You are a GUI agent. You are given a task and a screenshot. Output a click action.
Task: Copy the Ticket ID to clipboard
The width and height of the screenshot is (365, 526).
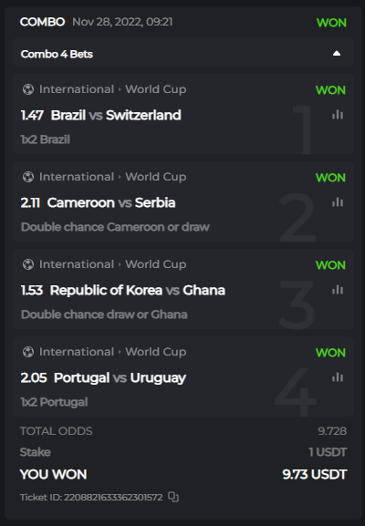point(173,497)
